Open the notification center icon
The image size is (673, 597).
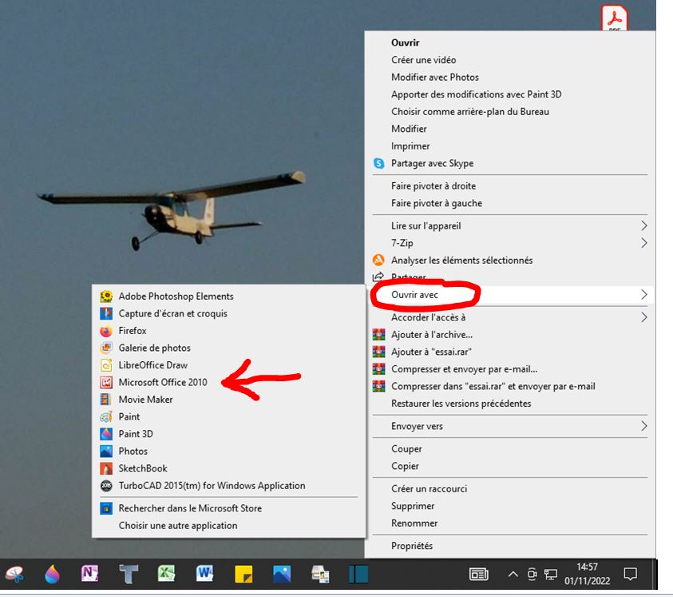coord(630,573)
